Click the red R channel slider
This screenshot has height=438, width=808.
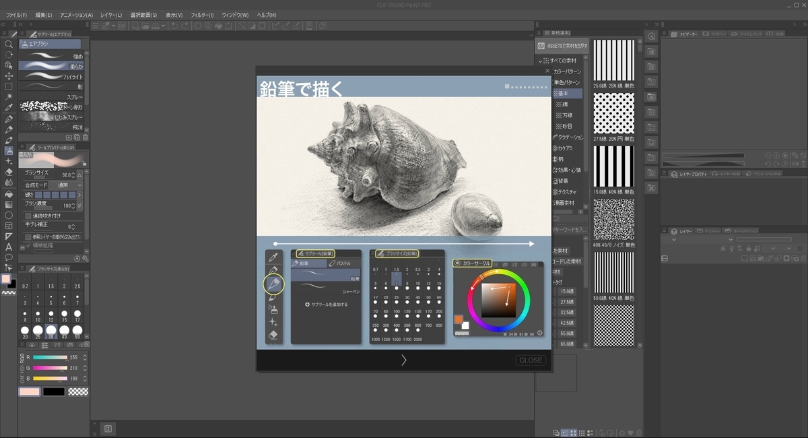click(x=50, y=358)
